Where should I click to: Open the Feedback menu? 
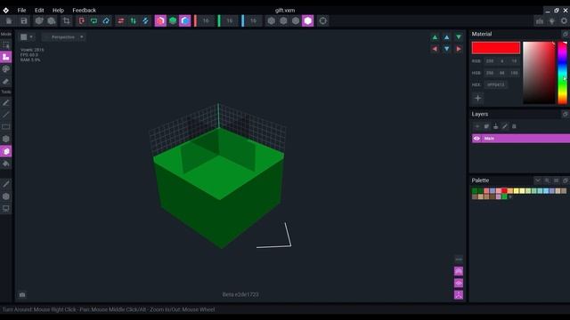coord(84,10)
